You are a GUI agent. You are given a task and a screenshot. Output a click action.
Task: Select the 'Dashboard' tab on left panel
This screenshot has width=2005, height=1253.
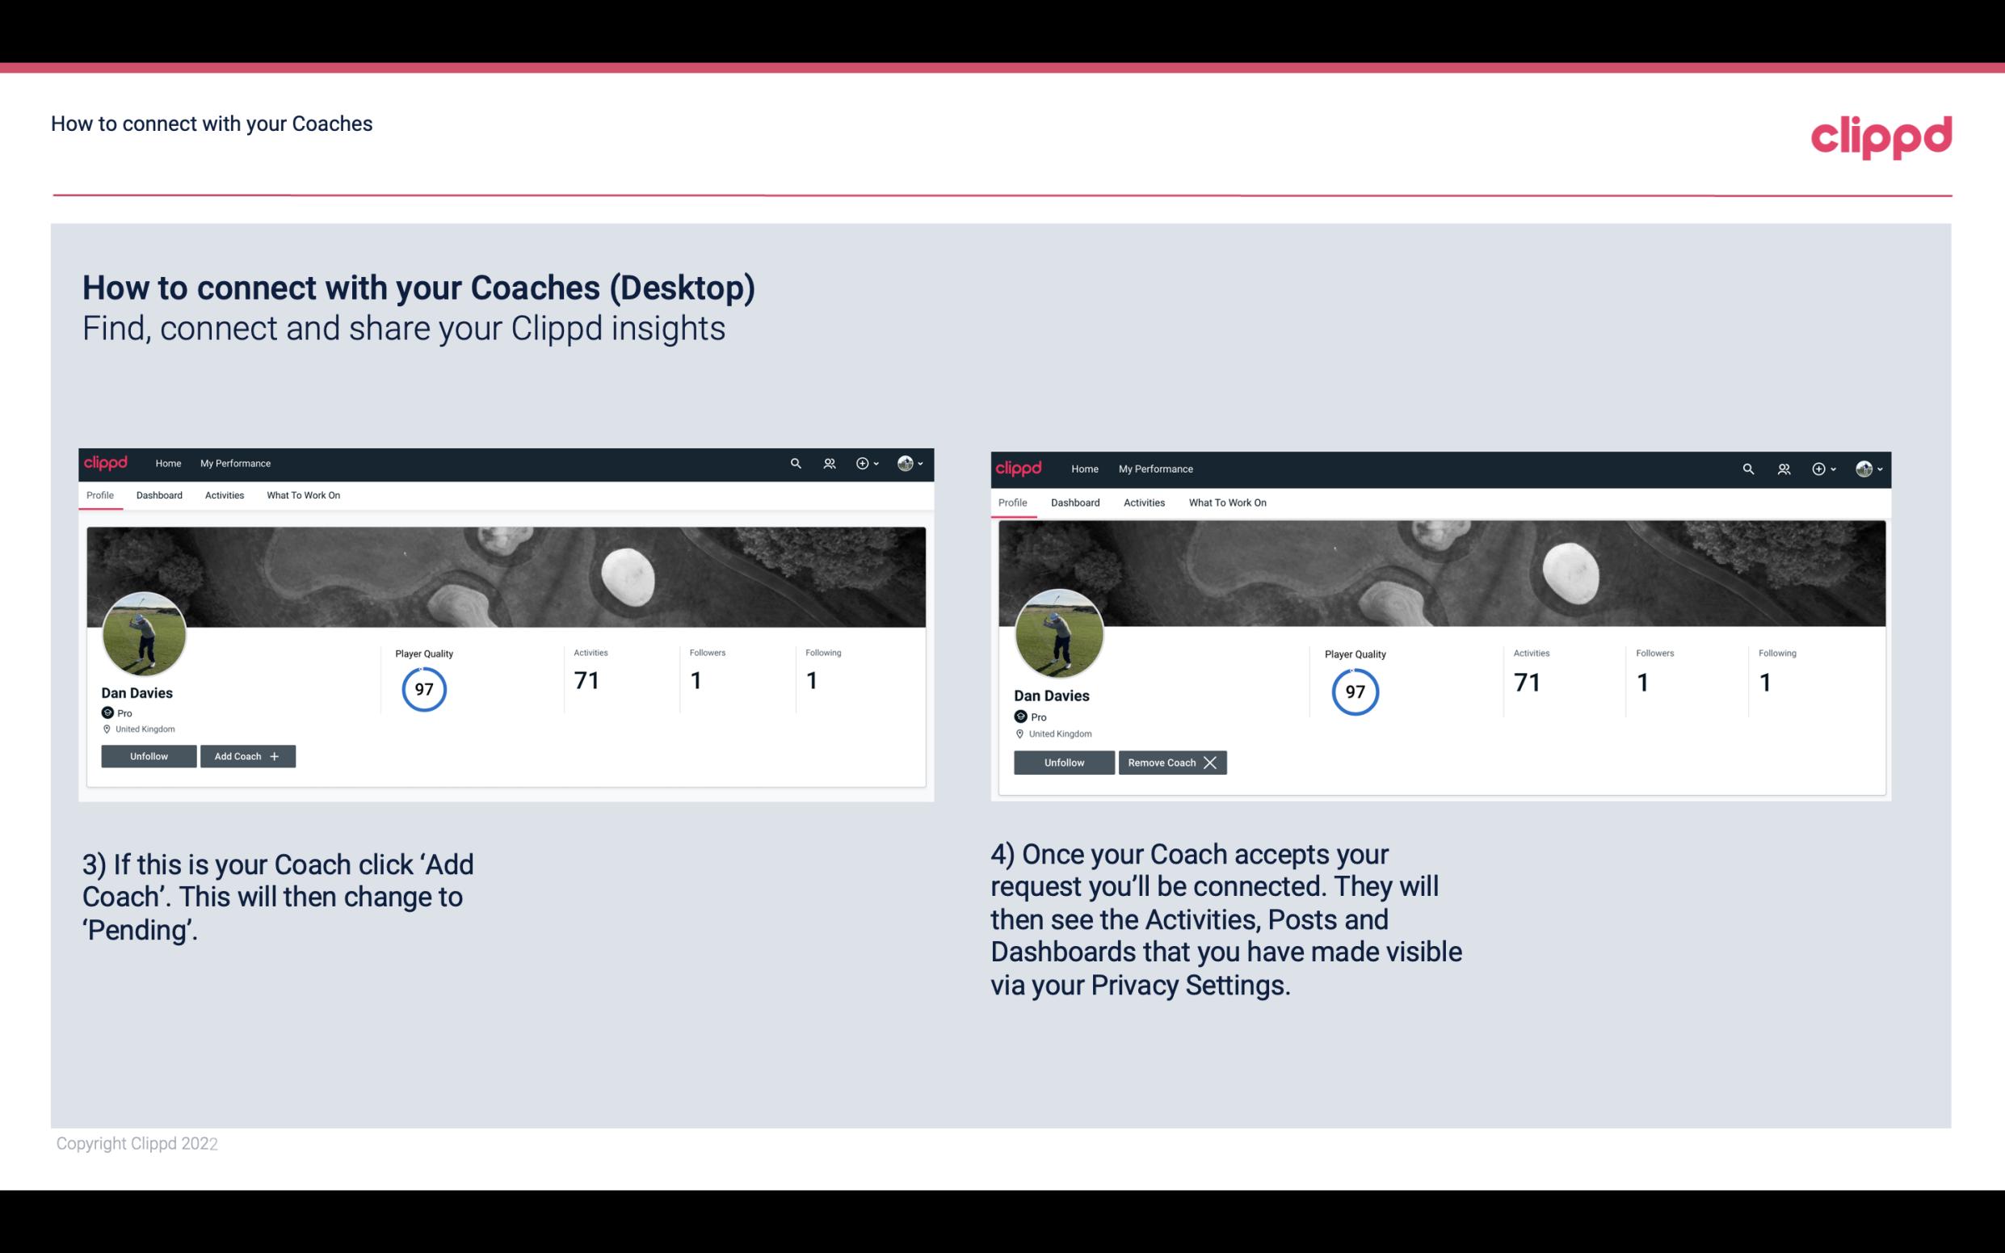tap(159, 494)
